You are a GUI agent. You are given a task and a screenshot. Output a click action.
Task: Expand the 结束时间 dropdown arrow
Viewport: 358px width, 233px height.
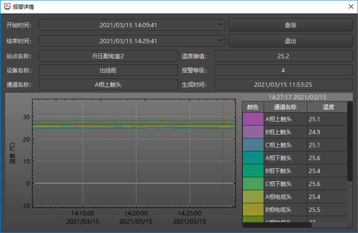point(221,41)
